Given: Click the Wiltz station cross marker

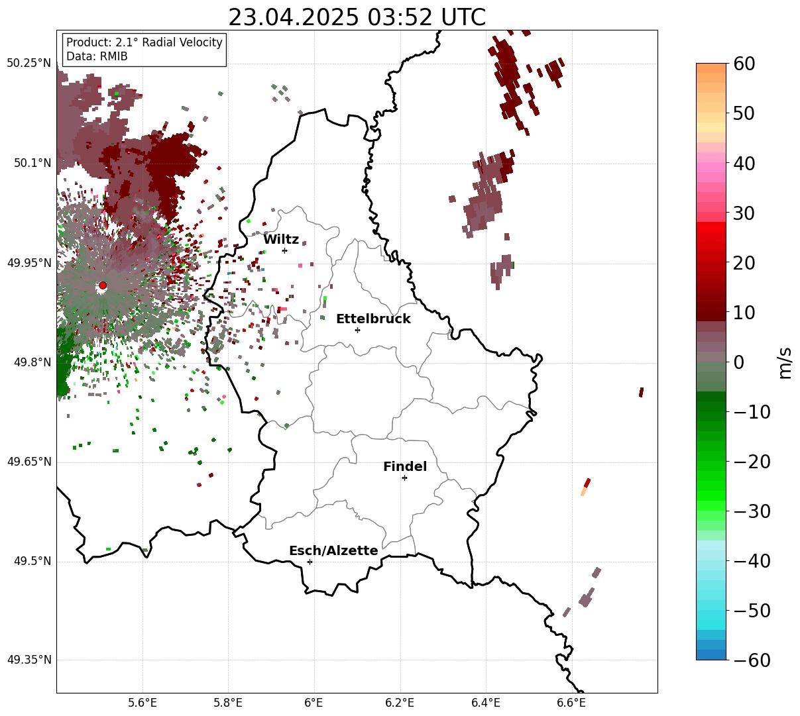Looking at the screenshot, I should tap(285, 250).
